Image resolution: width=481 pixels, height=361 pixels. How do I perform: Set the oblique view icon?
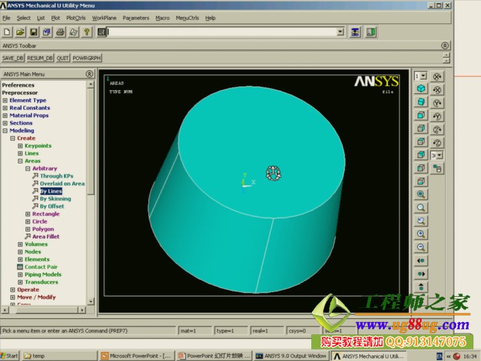[x=421, y=102]
